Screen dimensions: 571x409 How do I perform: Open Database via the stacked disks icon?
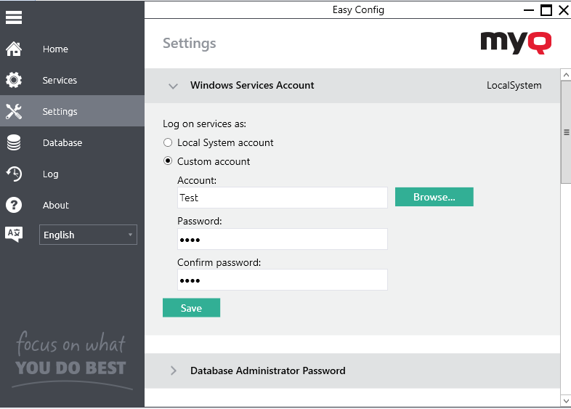tap(14, 143)
